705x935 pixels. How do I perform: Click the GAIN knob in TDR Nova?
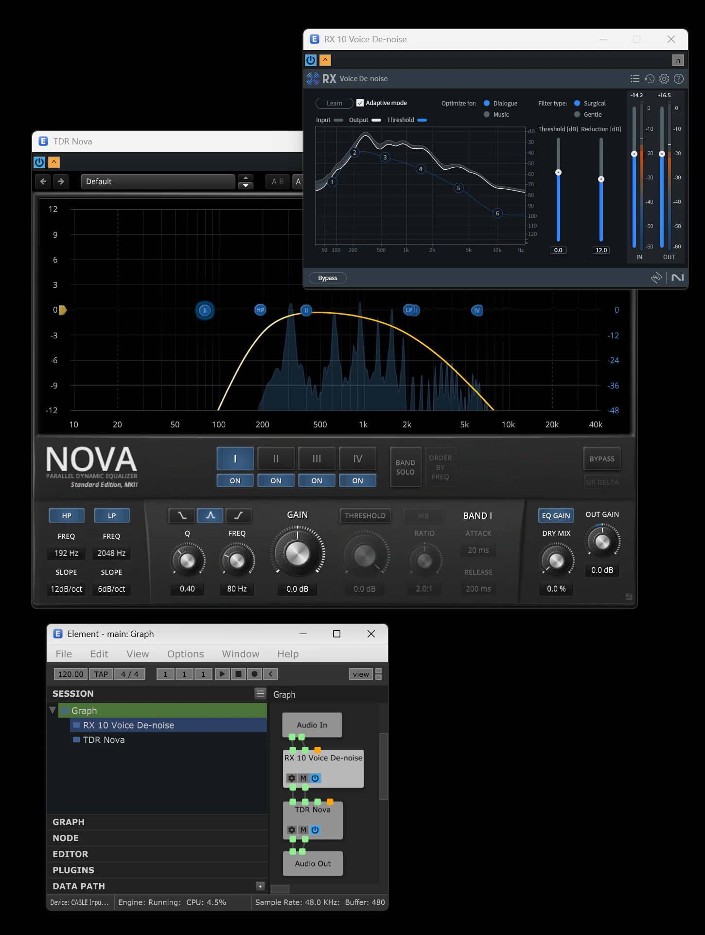click(298, 553)
